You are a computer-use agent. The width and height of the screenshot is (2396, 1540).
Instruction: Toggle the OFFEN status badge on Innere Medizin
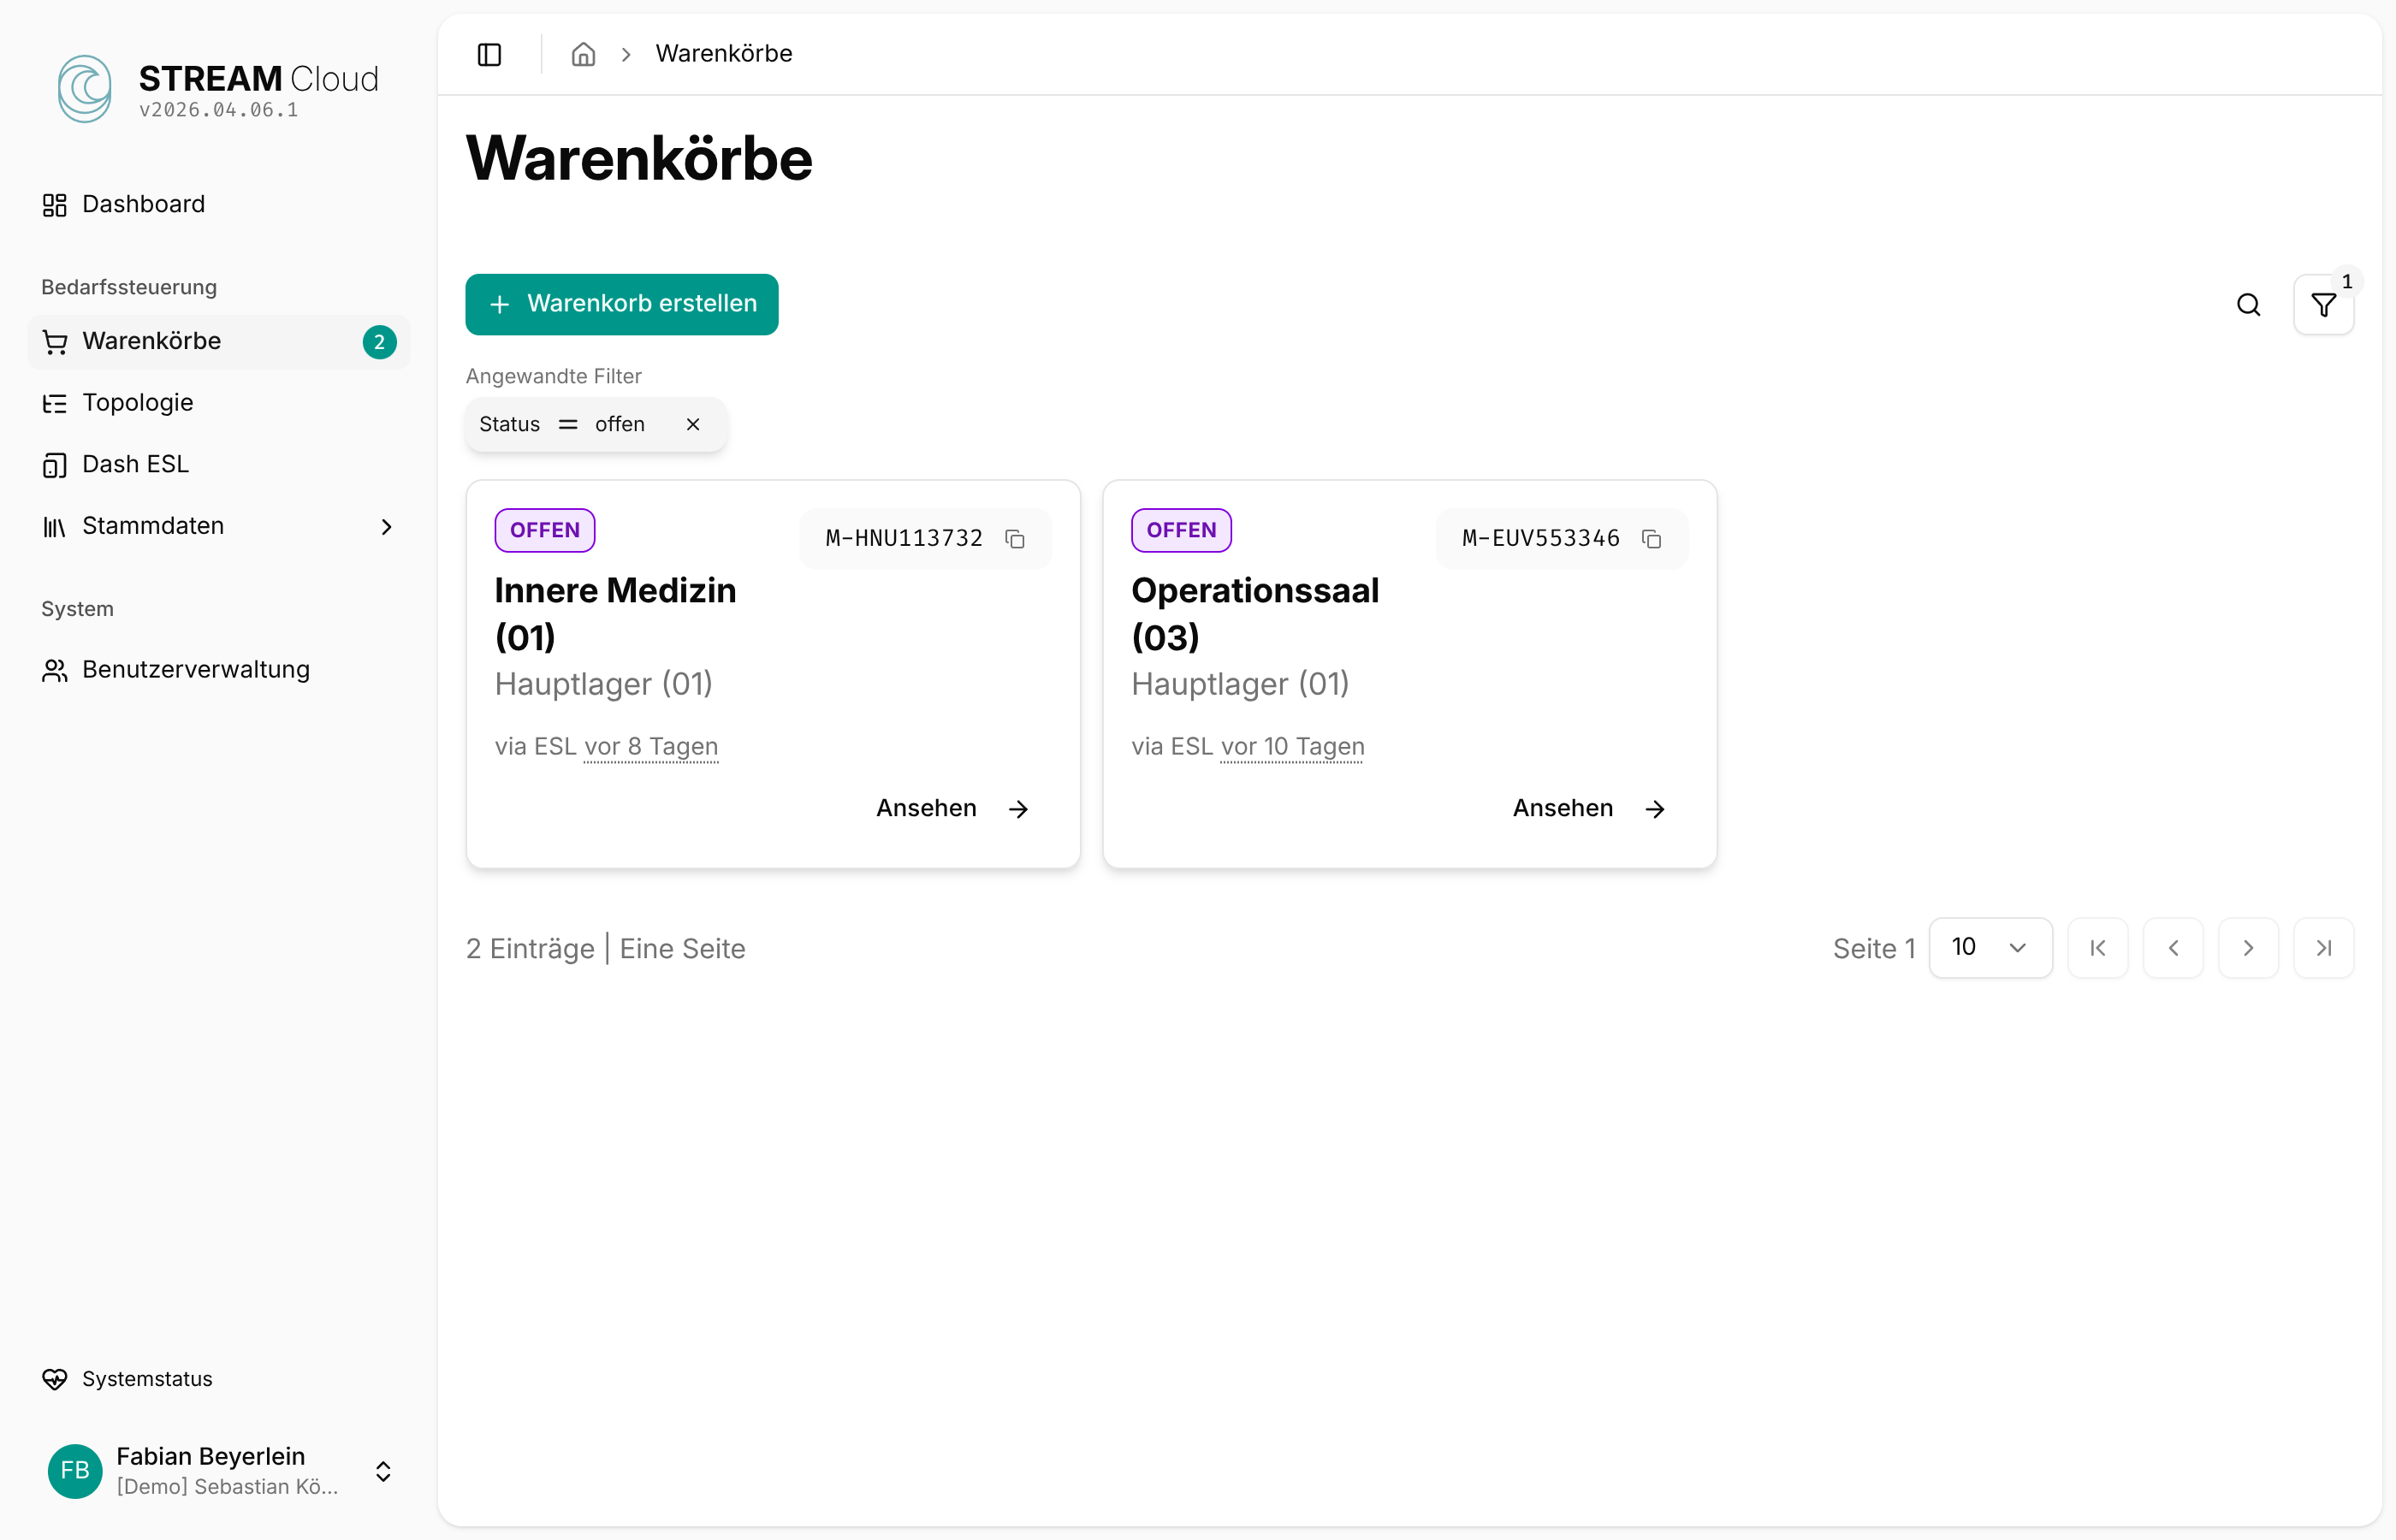544,530
